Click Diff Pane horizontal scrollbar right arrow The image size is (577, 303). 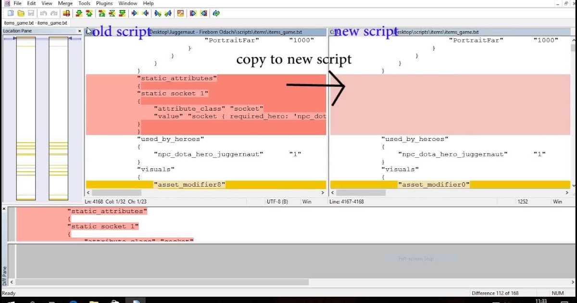[572, 282]
